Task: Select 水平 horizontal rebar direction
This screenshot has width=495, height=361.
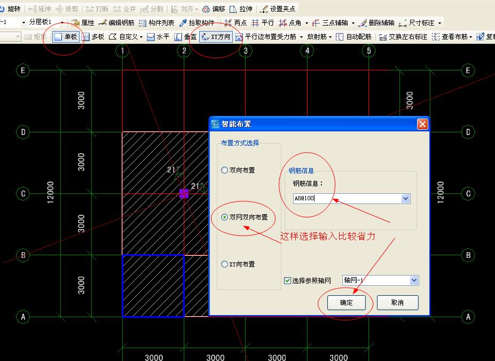Action: 159,37
